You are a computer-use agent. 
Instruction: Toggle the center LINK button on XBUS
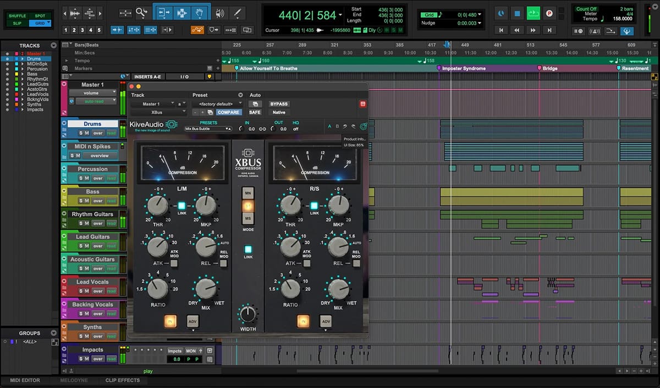pyautogui.click(x=248, y=250)
